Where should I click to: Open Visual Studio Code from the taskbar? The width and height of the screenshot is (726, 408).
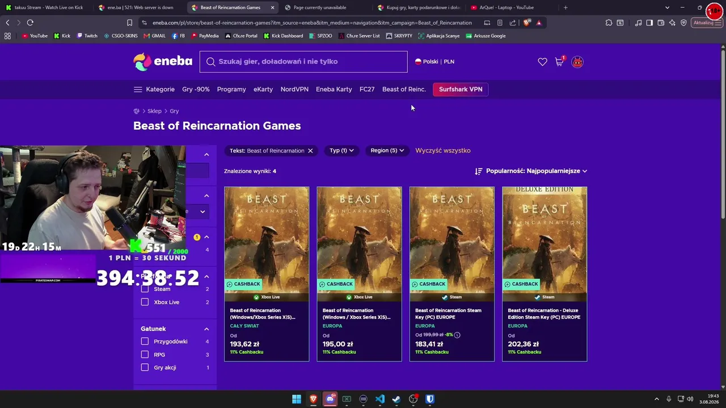pos(380,399)
